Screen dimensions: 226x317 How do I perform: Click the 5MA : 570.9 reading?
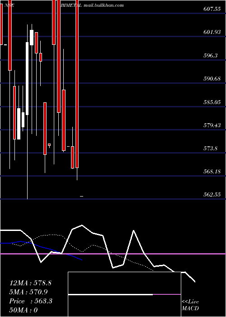point(28,292)
